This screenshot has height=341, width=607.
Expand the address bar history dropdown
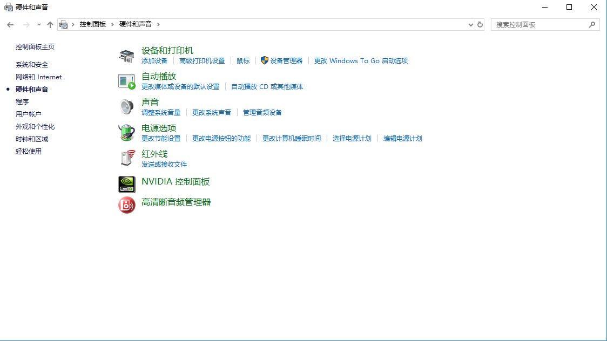(470, 24)
